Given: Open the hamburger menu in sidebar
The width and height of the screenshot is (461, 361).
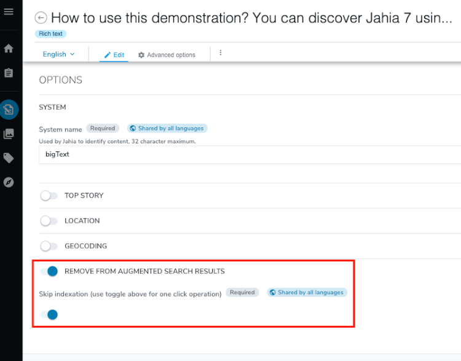Looking at the screenshot, I should pos(9,12).
